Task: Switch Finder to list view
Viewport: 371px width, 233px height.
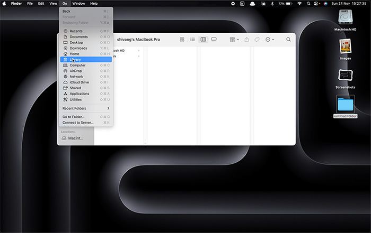Action: tap(192, 40)
